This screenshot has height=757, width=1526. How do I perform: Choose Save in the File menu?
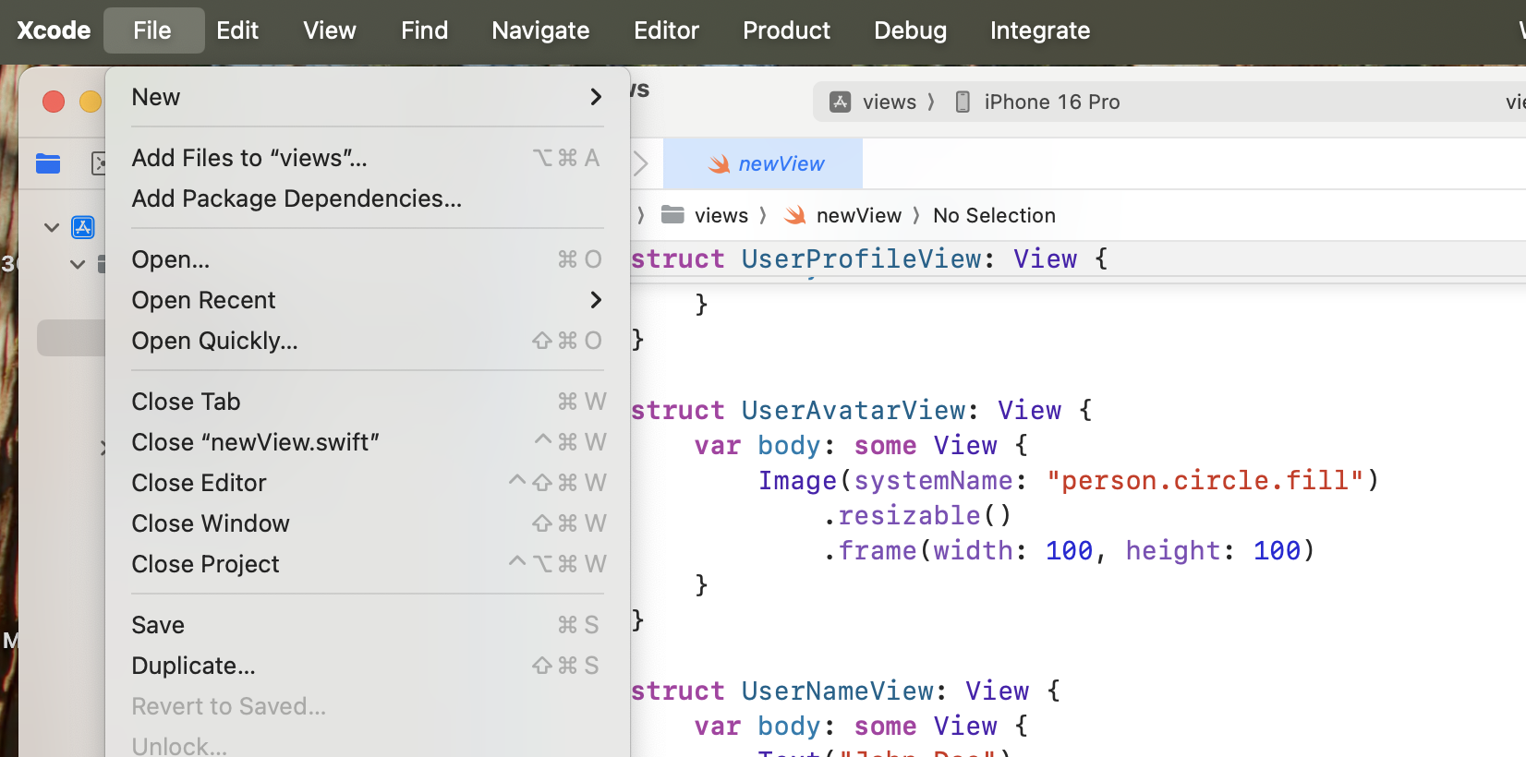click(x=158, y=625)
